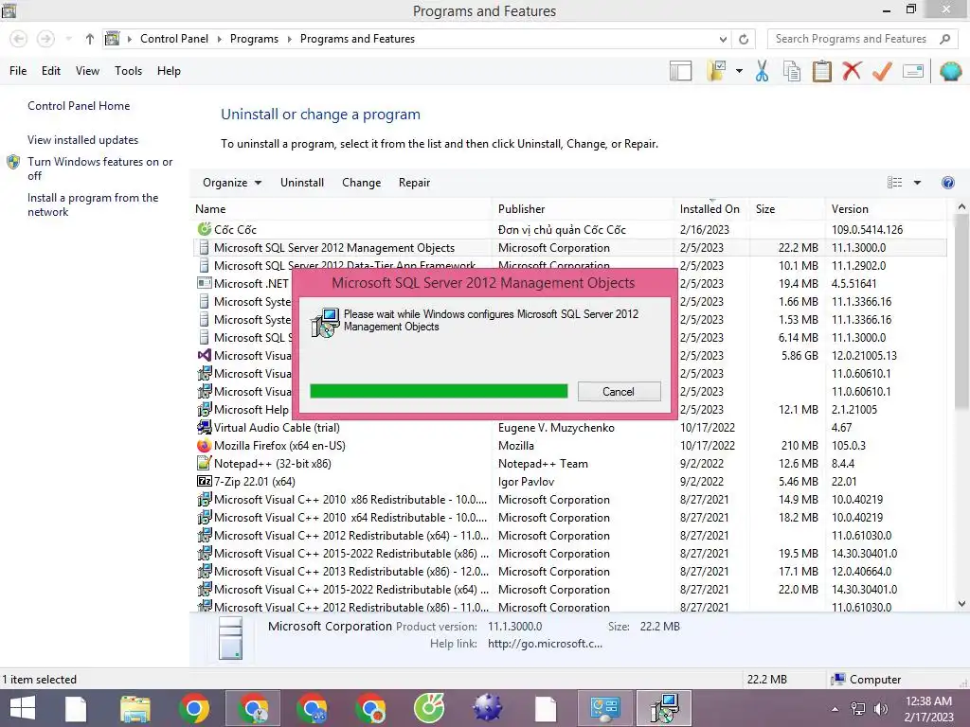Click the volume speaker tray icon
The image size is (970, 727).
pyautogui.click(x=880, y=709)
